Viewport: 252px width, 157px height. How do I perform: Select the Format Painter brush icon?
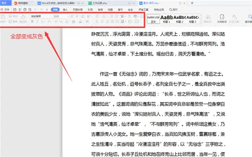pos(23,16)
